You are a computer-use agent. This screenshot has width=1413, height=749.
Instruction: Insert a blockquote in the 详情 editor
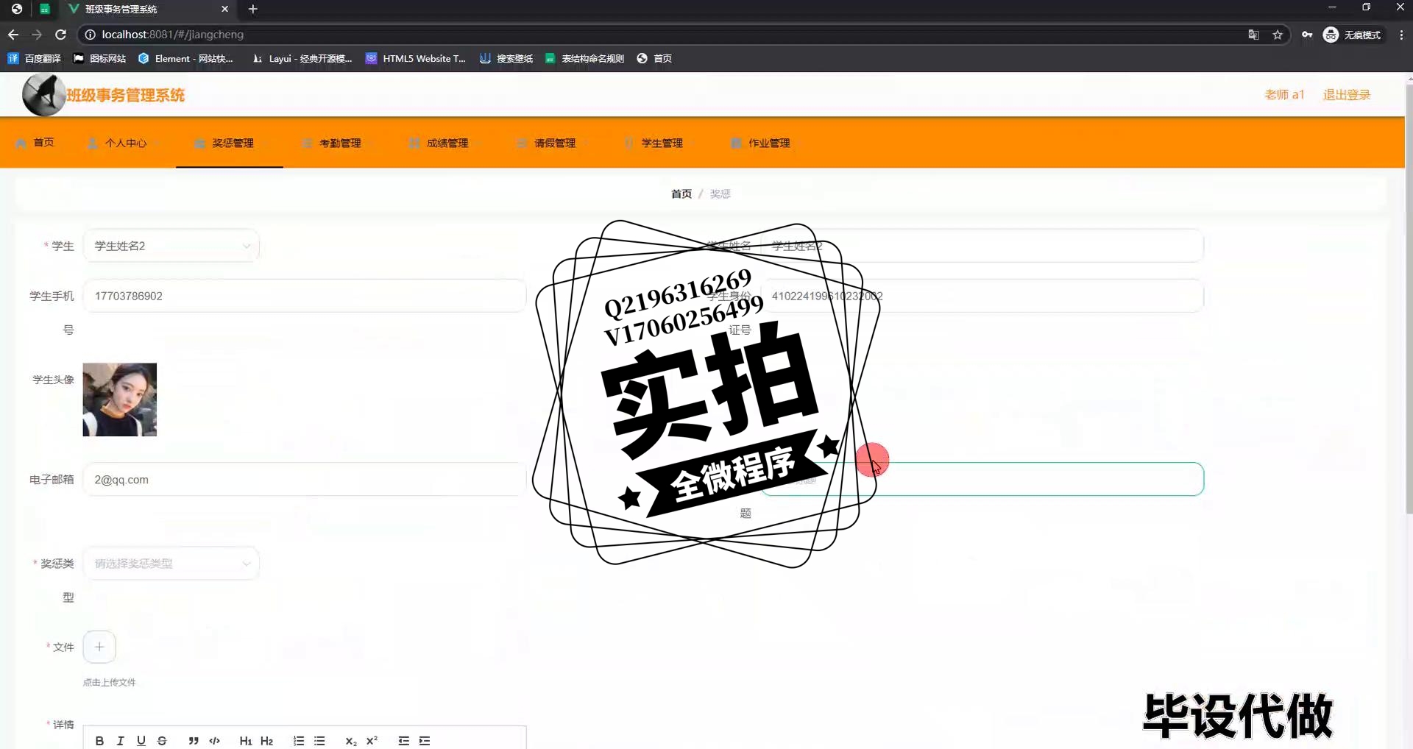[194, 741]
